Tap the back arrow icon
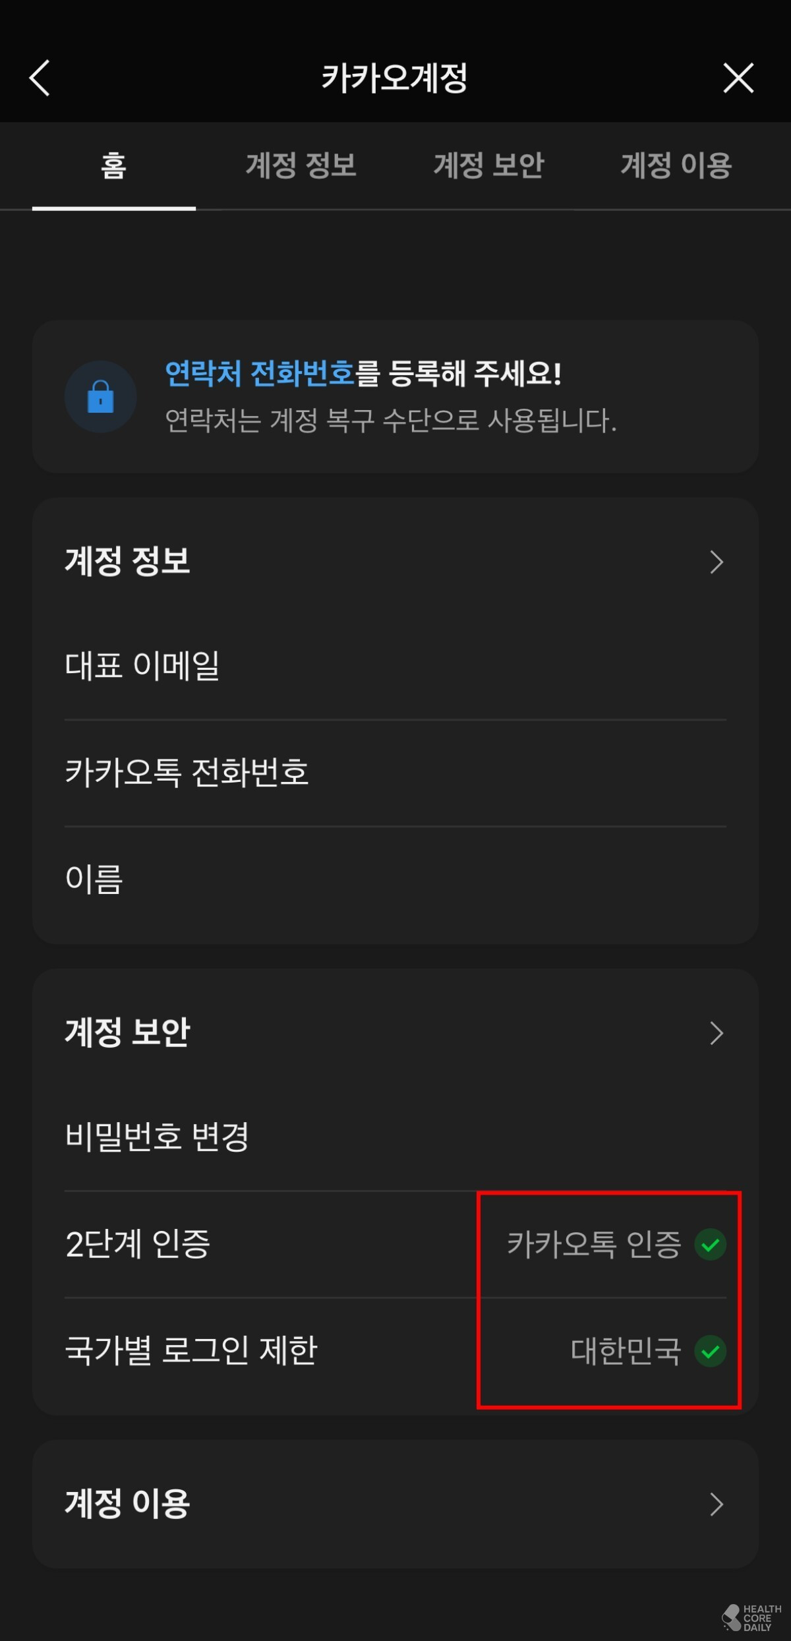791x1641 pixels. pyautogui.click(x=40, y=78)
